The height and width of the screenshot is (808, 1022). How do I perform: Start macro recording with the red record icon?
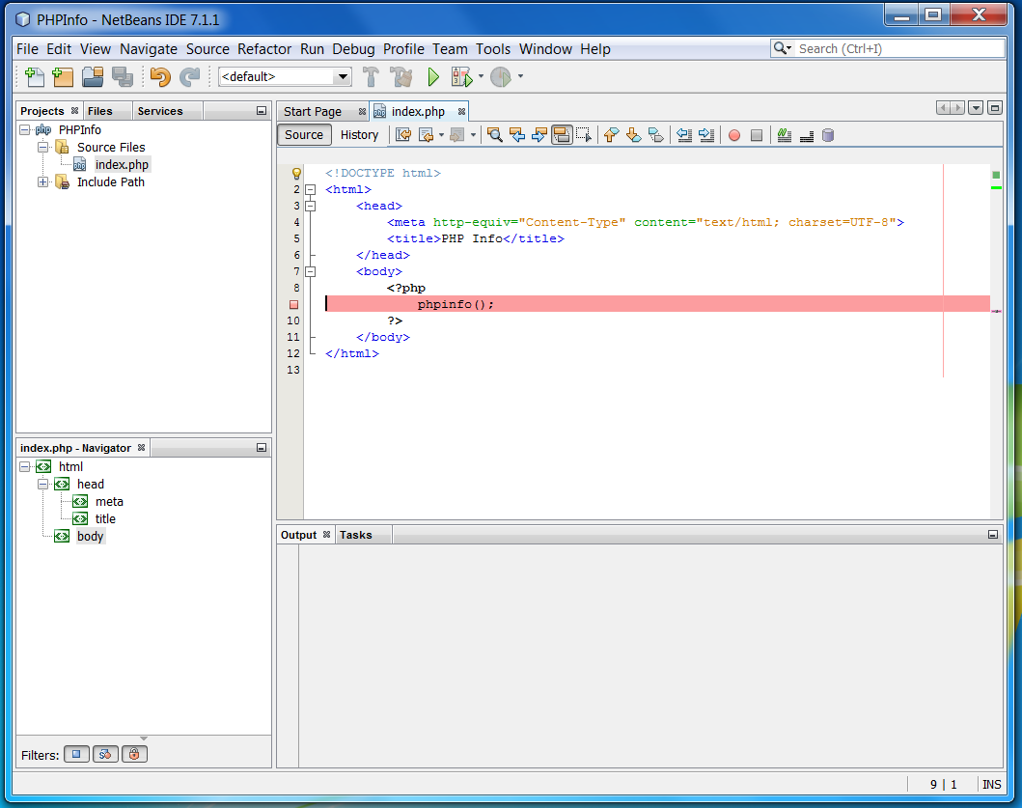(732, 135)
